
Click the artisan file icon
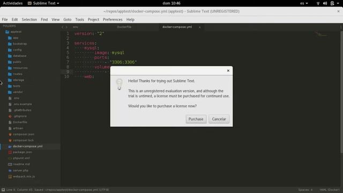[x=10, y=128]
